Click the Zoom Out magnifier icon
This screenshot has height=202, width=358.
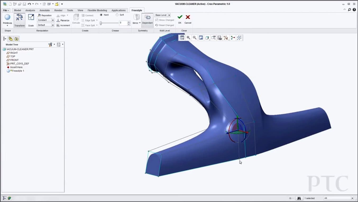click(195, 38)
